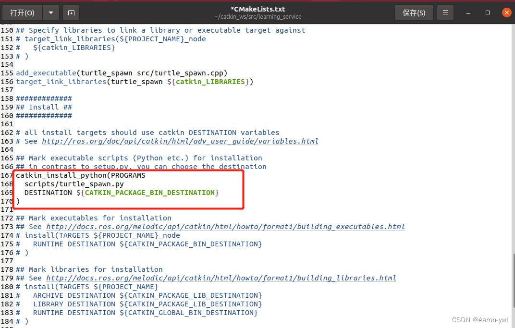This screenshot has width=515, height=328.
Task: Open the hamburger menu icon
Action: pyautogui.click(x=445, y=13)
